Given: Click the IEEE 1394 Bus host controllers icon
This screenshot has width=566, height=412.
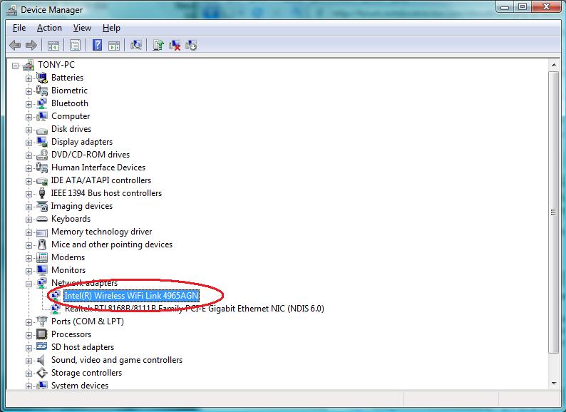Looking at the screenshot, I should click(42, 193).
